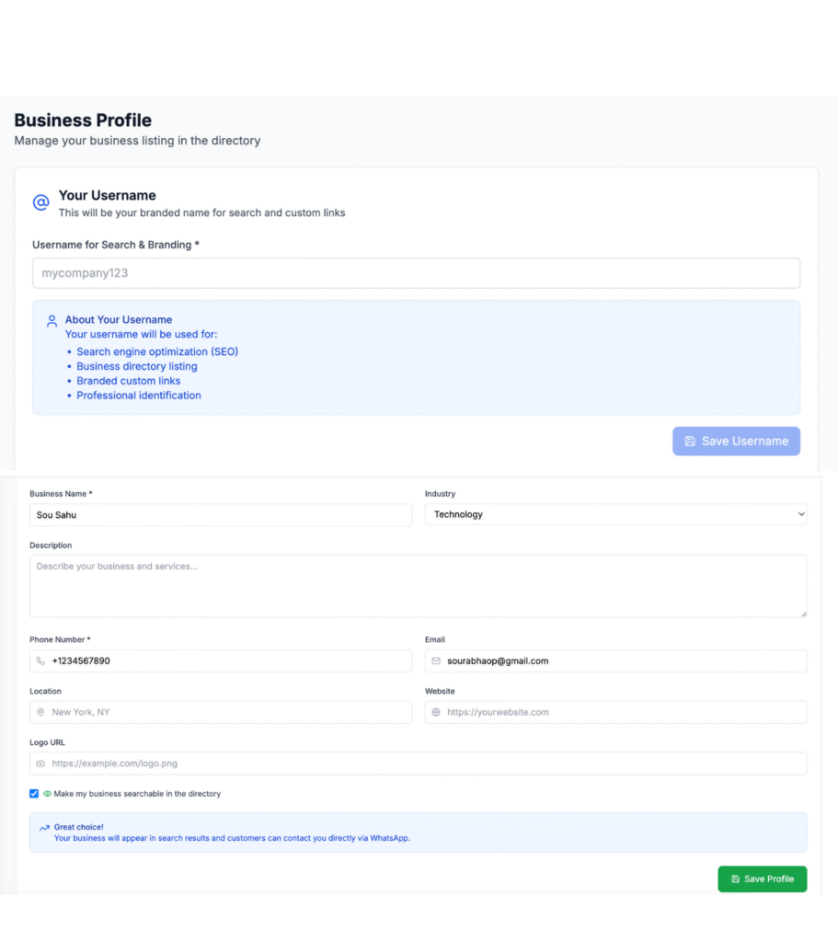838x942 pixels.
Task: Click the green Save Profile button
Action: (762, 879)
